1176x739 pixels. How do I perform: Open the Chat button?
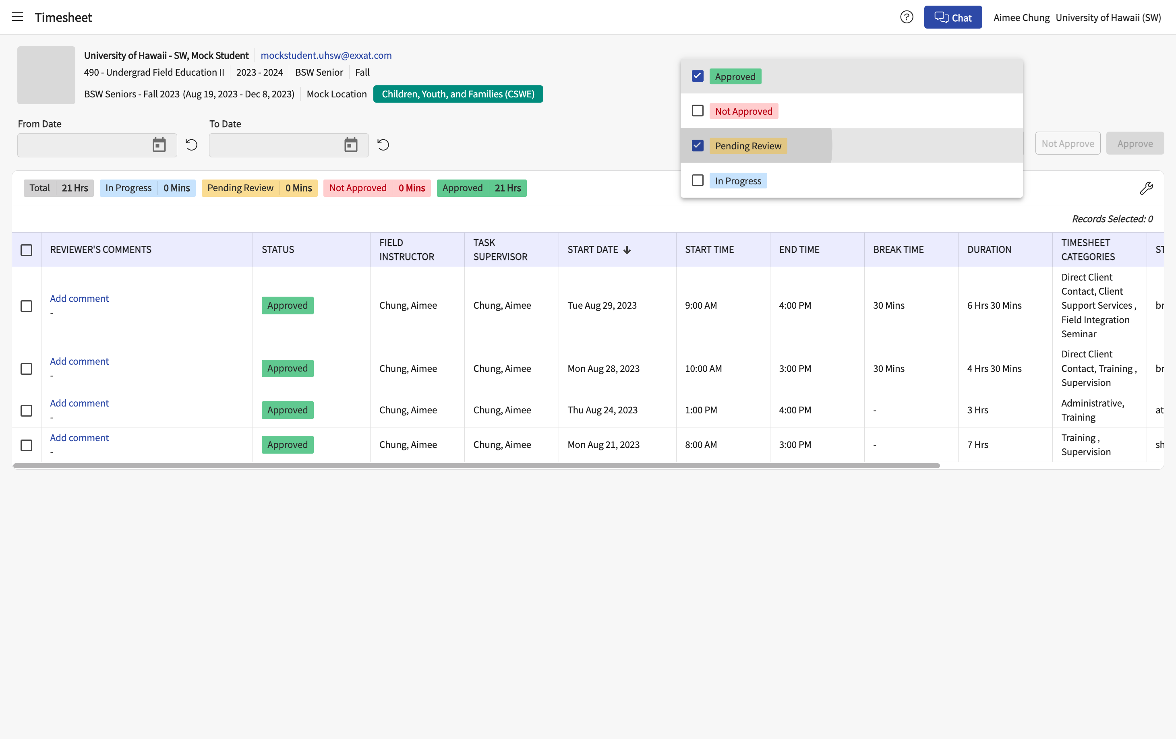953,18
